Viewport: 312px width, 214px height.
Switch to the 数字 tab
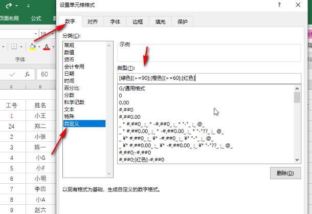click(70, 22)
